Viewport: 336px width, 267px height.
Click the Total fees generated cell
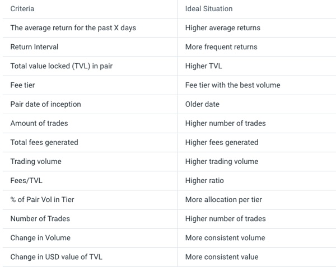pos(44,142)
